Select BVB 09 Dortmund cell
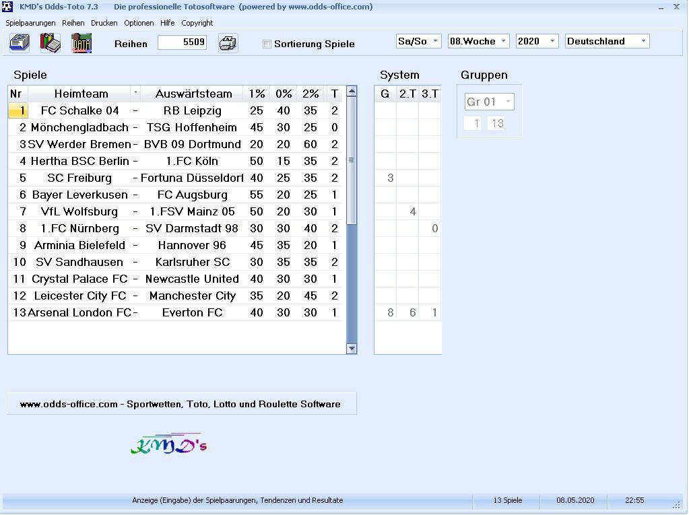689x515 pixels. coord(193,145)
